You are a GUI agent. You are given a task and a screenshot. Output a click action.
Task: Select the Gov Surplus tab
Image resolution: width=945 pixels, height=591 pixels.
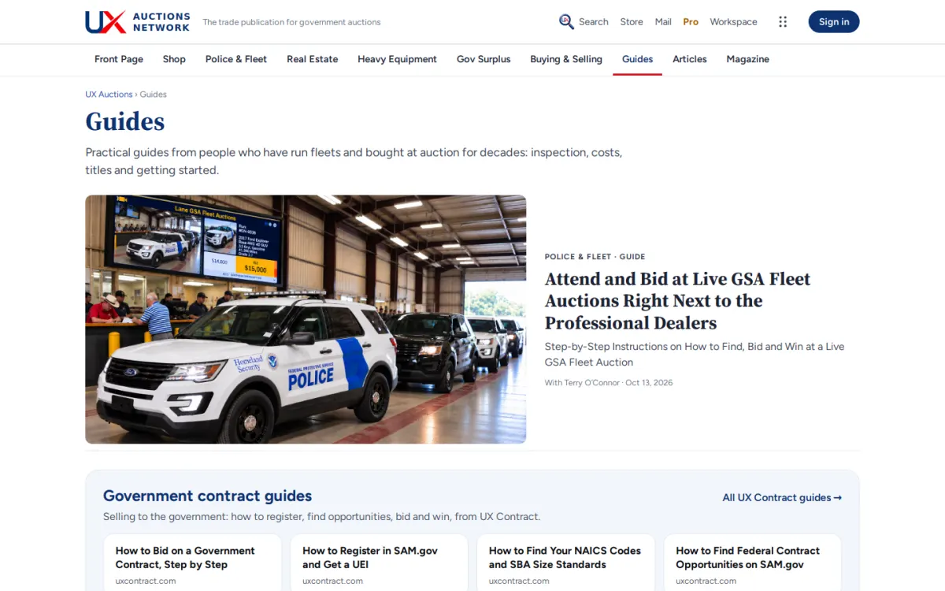coord(484,59)
